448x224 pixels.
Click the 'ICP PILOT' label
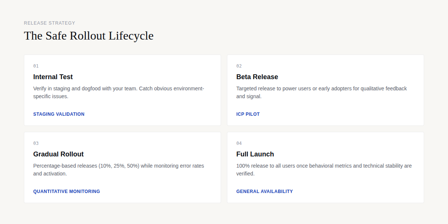pyautogui.click(x=248, y=114)
